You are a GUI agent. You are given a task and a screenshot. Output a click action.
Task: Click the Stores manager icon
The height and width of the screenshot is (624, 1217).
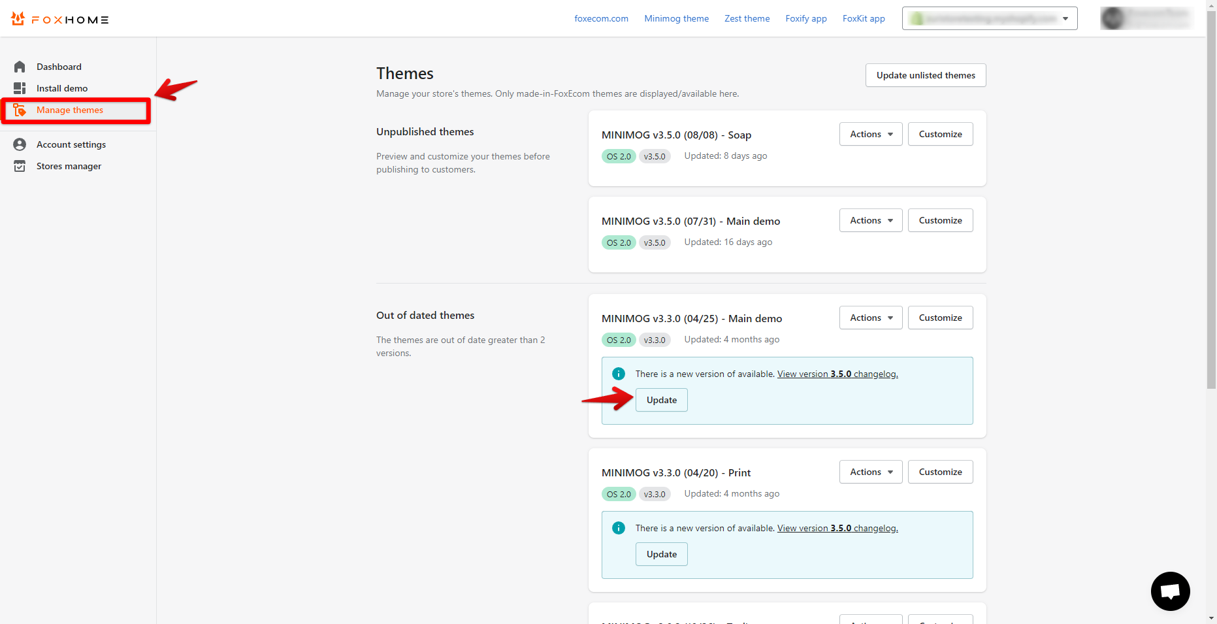pyautogui.click(x=20, y=166)
